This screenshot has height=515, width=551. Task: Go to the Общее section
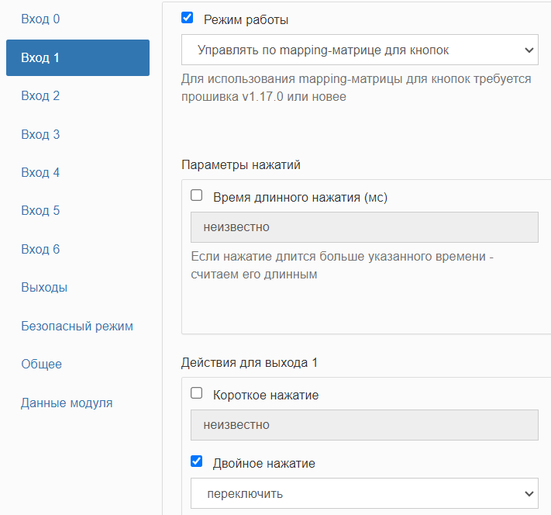click(x=42, y=364)
